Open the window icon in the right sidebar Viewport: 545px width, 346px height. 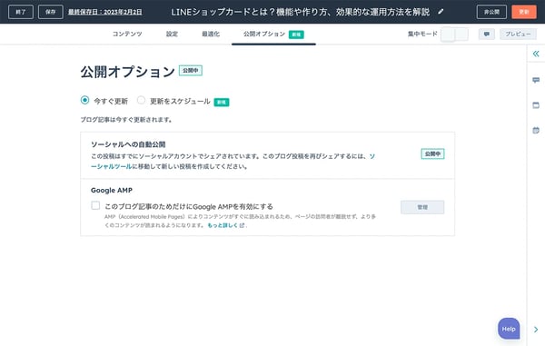pos(536,105)
